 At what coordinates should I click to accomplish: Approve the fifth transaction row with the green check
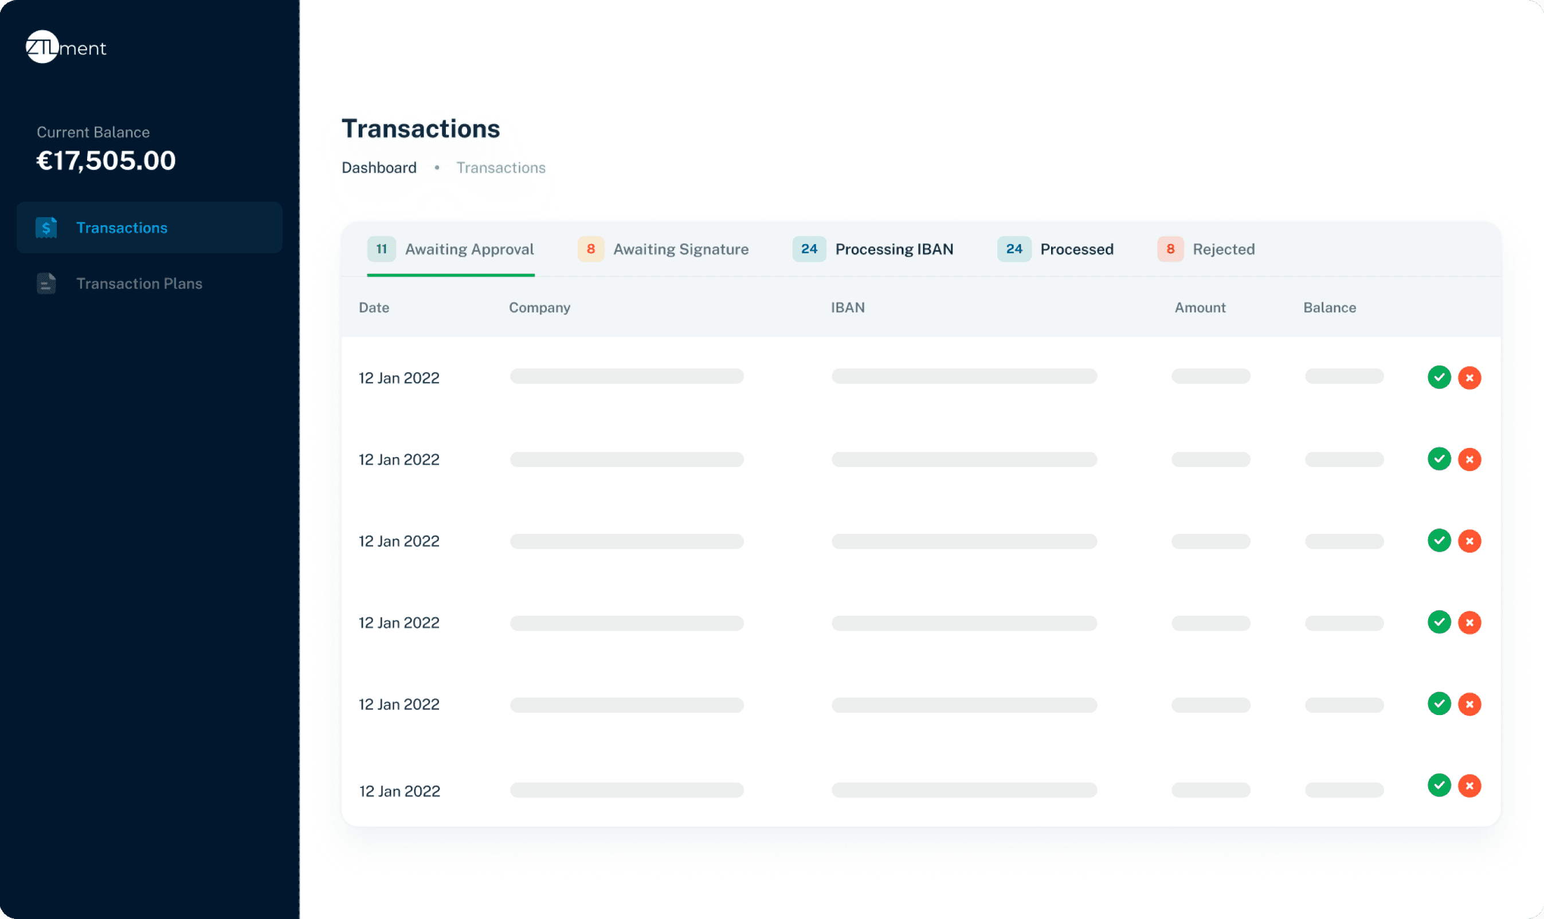(x=1439, y=704)
